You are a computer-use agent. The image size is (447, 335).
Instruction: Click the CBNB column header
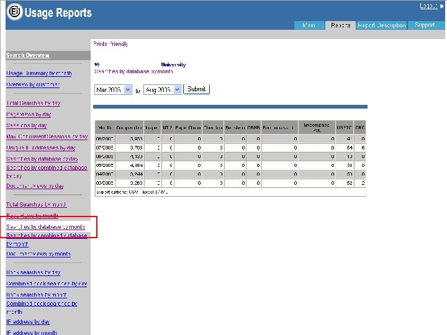point(253,128)
